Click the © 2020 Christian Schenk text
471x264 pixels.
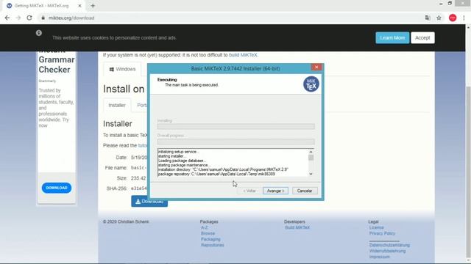(126, 221)
